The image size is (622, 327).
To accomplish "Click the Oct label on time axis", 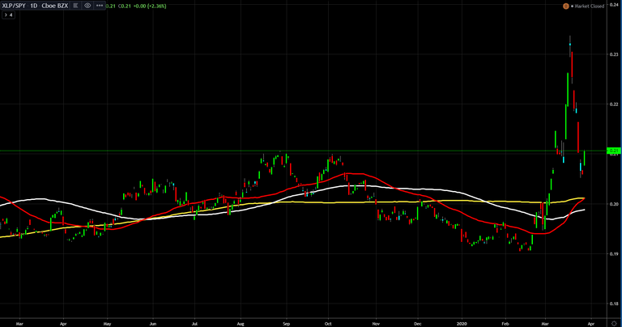I will point(328,324).
